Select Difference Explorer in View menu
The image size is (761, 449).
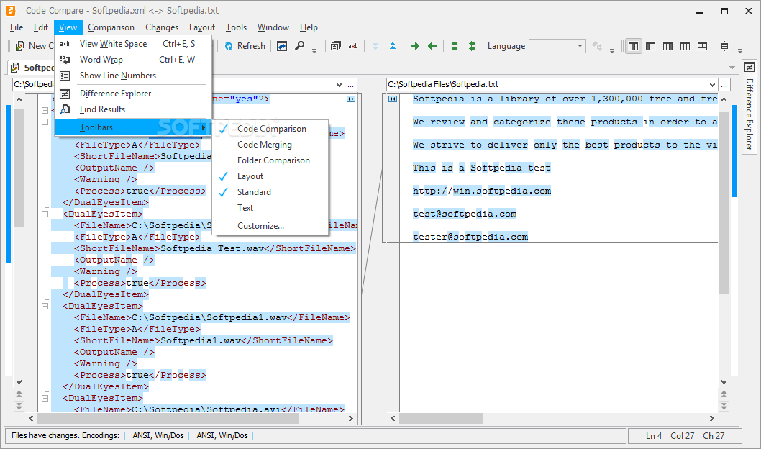click(134, 94)
